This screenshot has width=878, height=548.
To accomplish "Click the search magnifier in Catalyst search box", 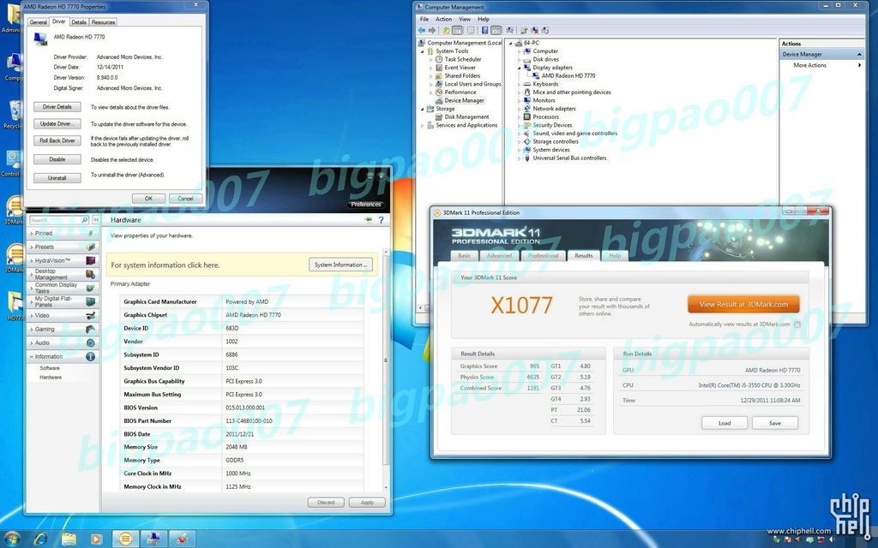I will coord(85,220).
